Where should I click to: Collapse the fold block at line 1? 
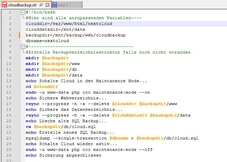tap(23, 12)
